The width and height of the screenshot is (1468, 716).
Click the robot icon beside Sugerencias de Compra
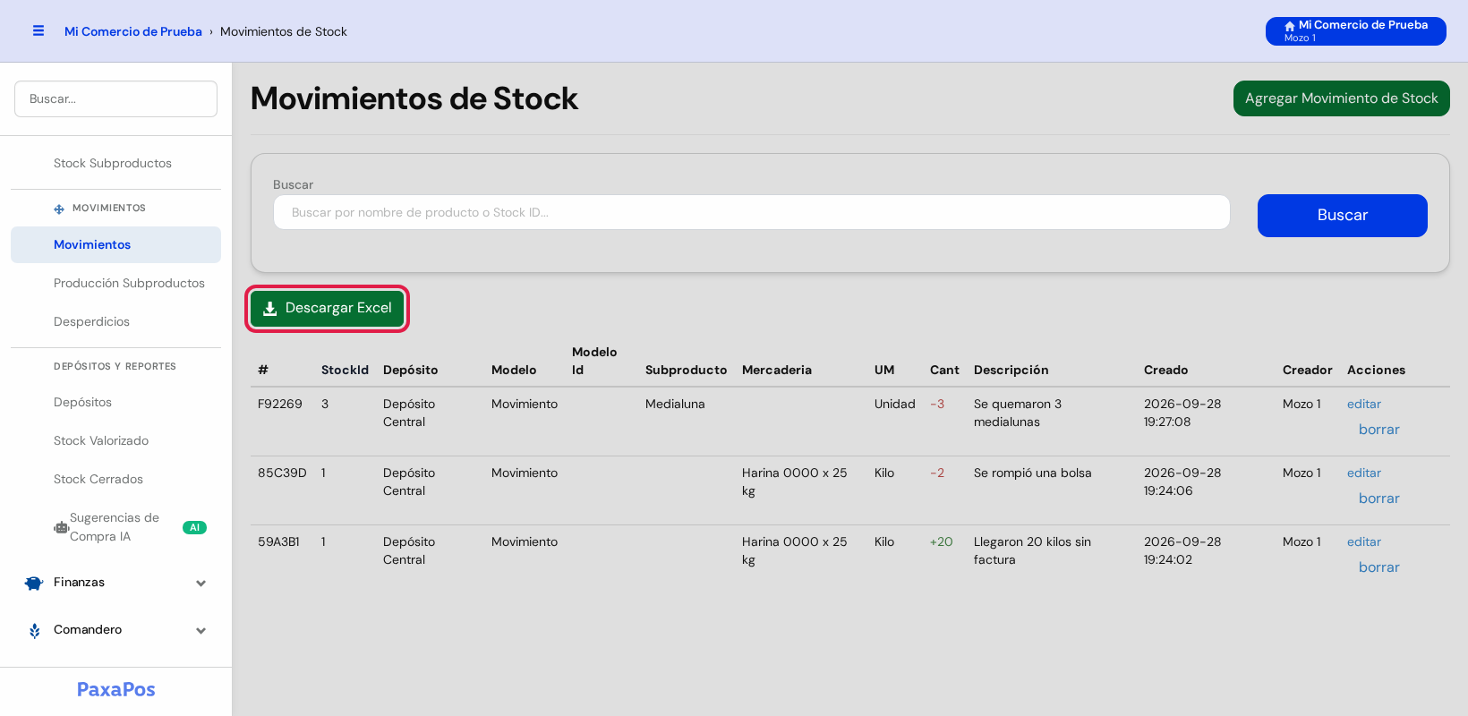pos(61,527)
